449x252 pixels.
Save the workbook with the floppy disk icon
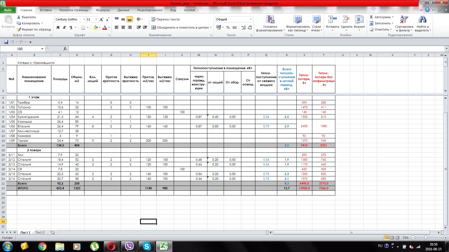pyautogui.click(x=6, y=42)
